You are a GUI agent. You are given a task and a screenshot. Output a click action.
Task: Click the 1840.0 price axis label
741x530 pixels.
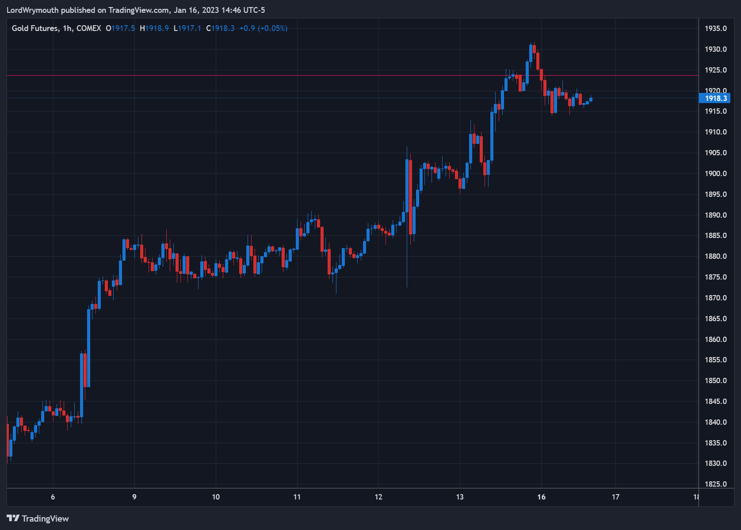716,422
